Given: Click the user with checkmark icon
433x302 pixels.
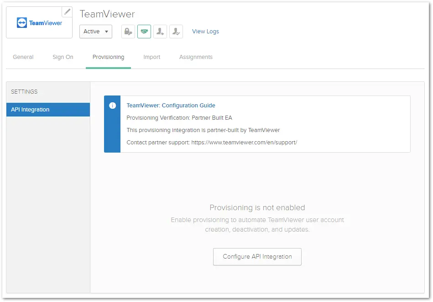Looking at the screenshot, I should (x=176, y=32).
